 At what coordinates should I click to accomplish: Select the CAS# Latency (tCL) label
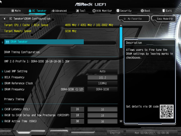17,109
